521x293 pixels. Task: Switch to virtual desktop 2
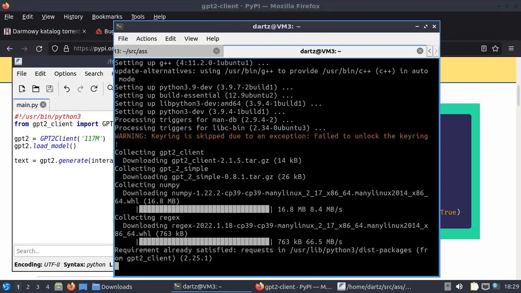28,286
